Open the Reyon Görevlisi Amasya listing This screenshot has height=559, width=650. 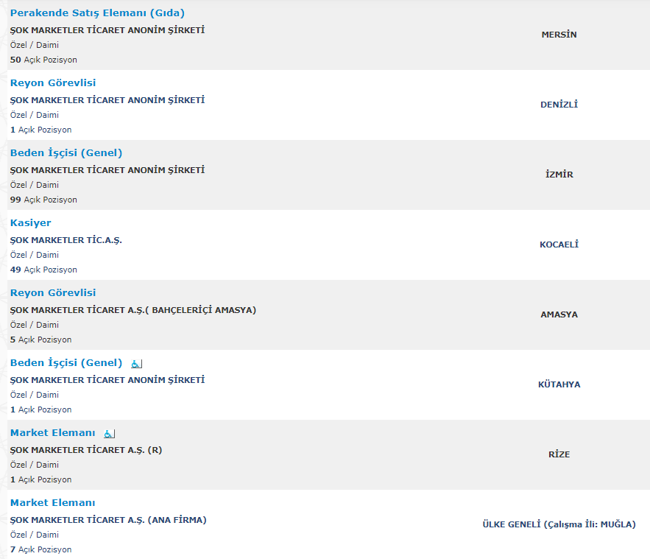click(x=53, y=293)
